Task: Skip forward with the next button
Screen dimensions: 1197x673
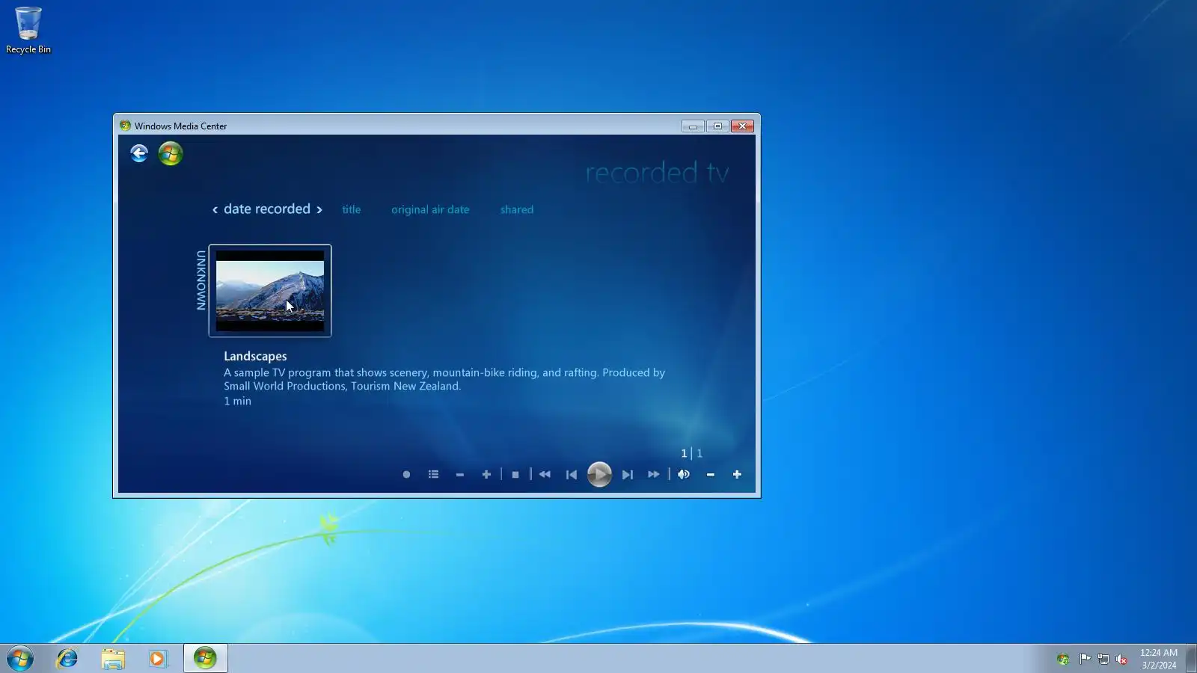Action: click(628, 475)
